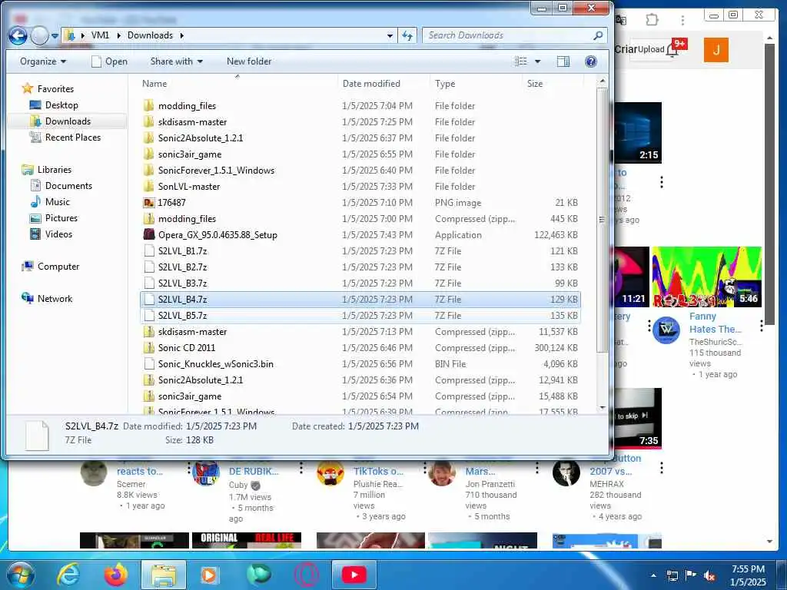The image size is (787, 590).
Task: Click VM1 in the address breadcrumb
Action: [x=100, y=35]
